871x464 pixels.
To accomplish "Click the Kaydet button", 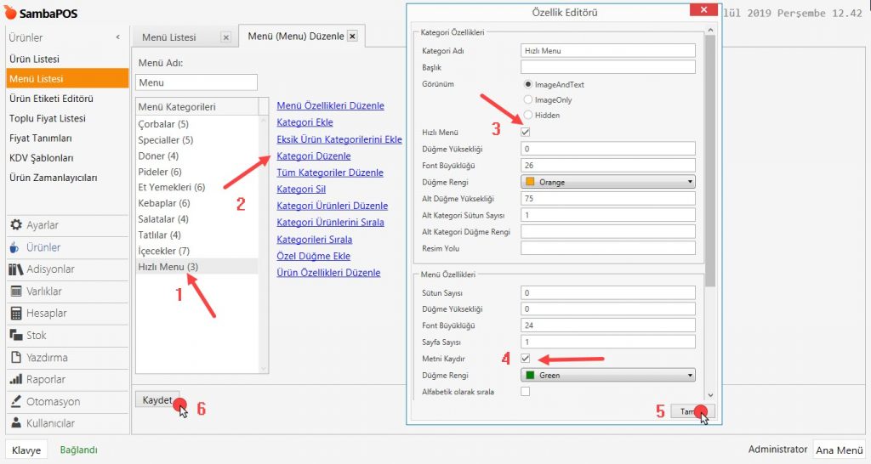I will click(x=157, y=400).
